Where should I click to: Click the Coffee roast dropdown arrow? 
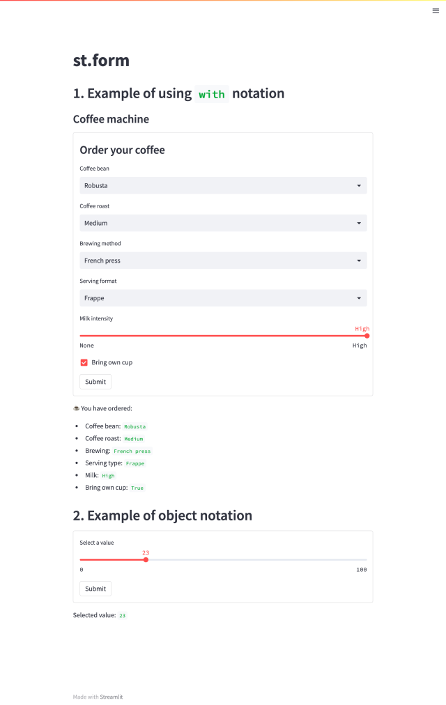tap(359, 224)
